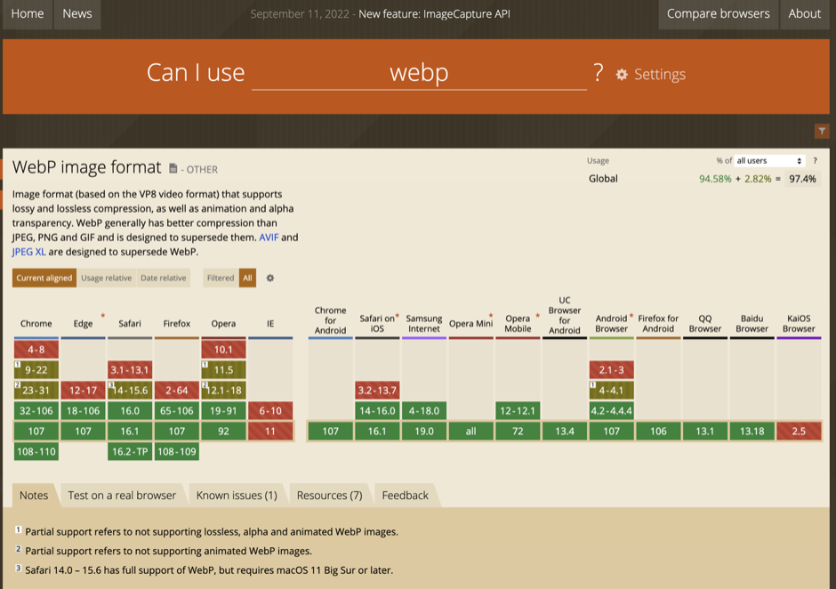This screenshot has height=589, width=836.
Task: Click the gear icon next to the All filter
Action: pos(269,278)
